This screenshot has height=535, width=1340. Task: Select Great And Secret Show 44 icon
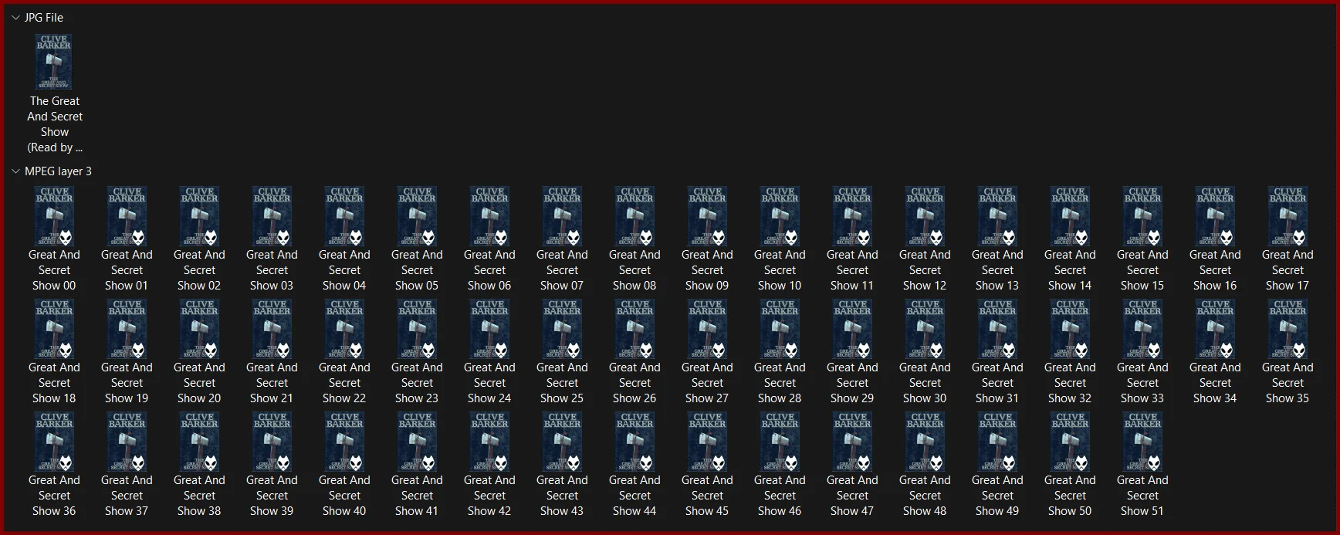click(x=634, y=442)
